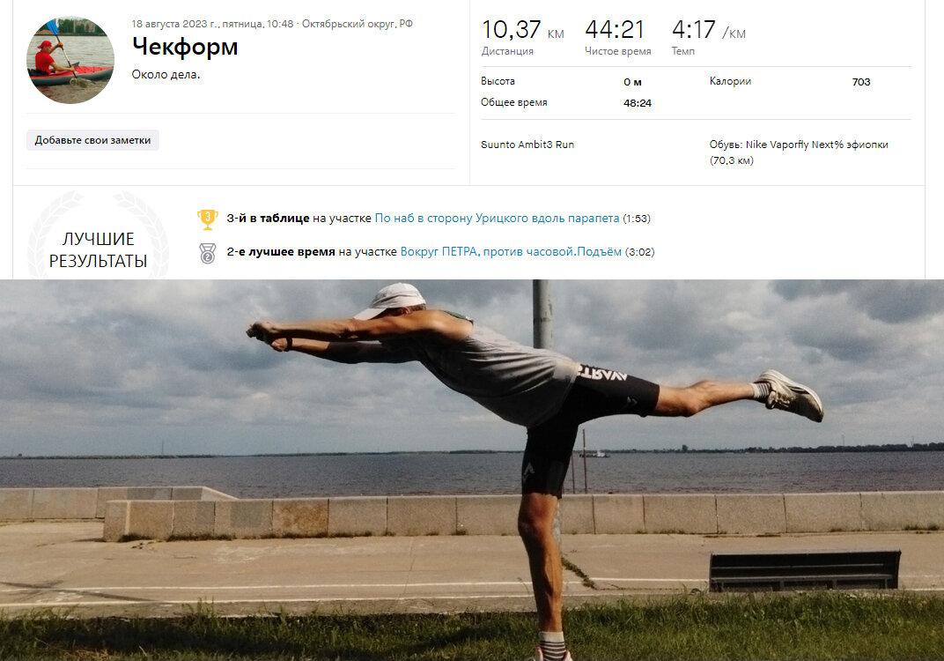Click the activity date and location line
Screen dimensions: 944x661
tap(272, 24)
